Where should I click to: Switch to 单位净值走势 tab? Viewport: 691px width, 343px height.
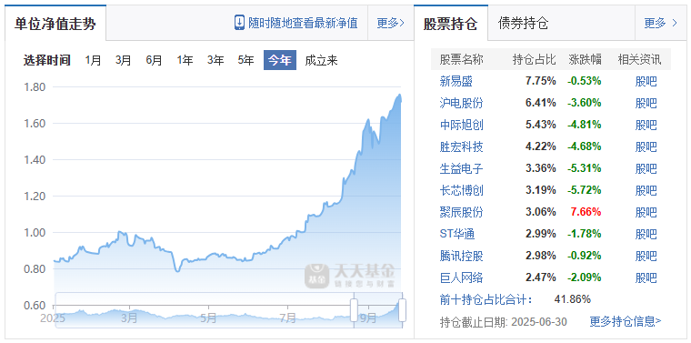click(55, 24)
